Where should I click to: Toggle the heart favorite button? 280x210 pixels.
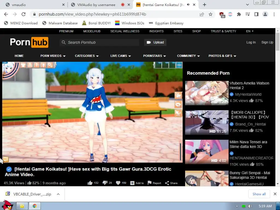click(x=118, y=183)
